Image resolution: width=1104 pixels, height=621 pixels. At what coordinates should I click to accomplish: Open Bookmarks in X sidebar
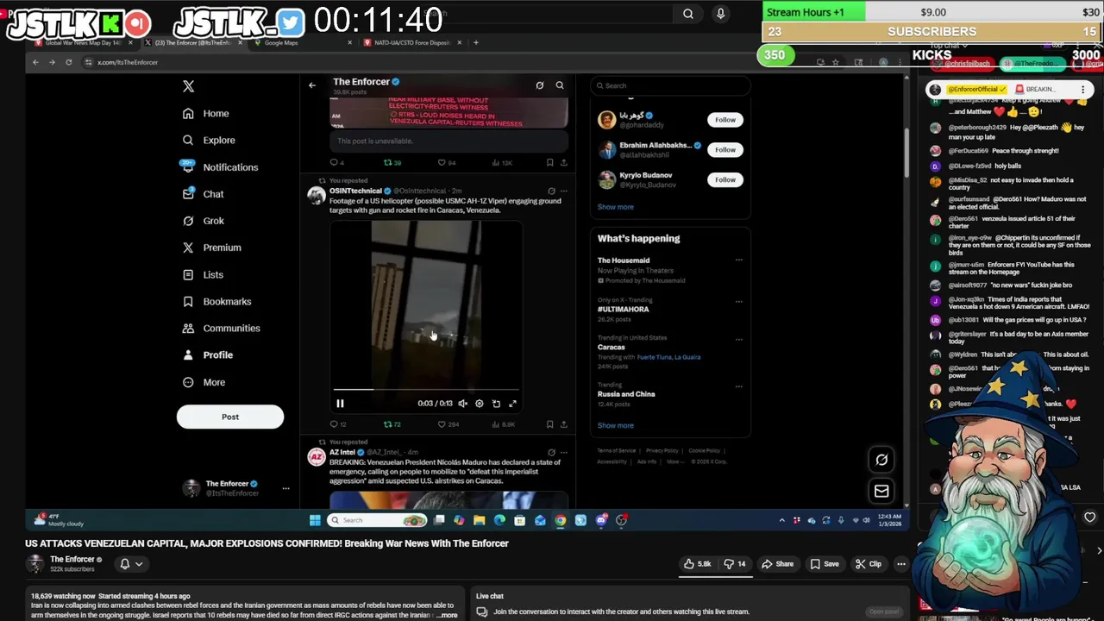tap(216, 301)
